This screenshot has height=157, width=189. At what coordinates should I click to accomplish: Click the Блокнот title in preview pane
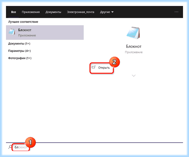(x=134, y=46)
